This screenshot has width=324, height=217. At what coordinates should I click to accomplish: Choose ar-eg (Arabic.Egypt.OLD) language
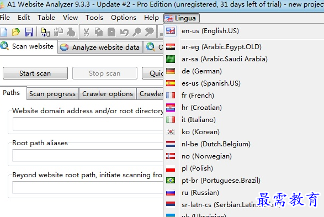221,47
